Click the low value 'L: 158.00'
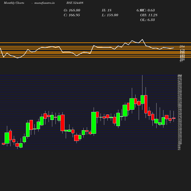The width and height of the screenshot is (191, 191). (110, 15)
